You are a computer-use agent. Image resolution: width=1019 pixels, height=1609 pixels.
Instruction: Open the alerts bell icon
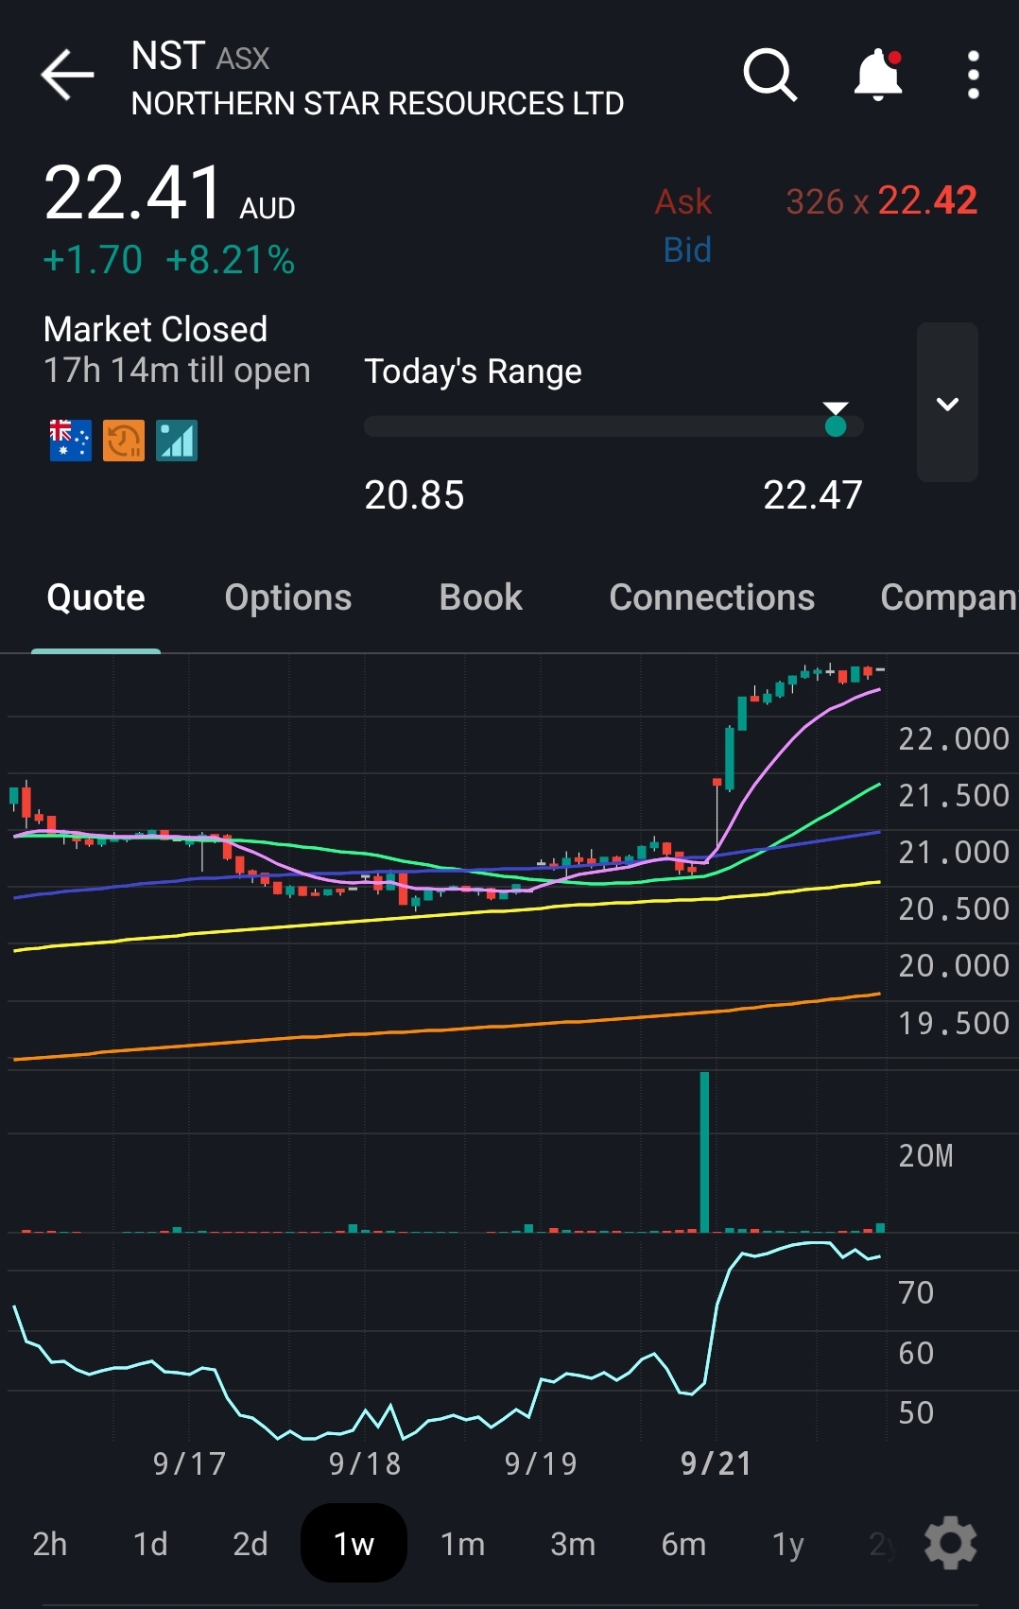(x=878, y=75)
